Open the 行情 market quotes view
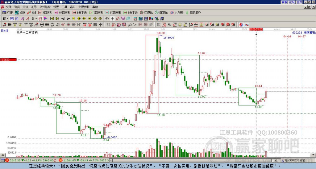316x169 pixels. pos(7,12)
